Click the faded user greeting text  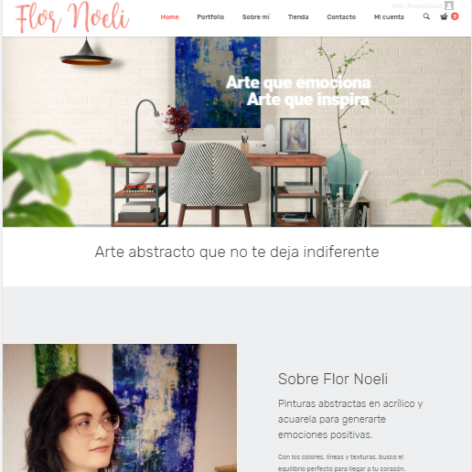pos(417,6)
